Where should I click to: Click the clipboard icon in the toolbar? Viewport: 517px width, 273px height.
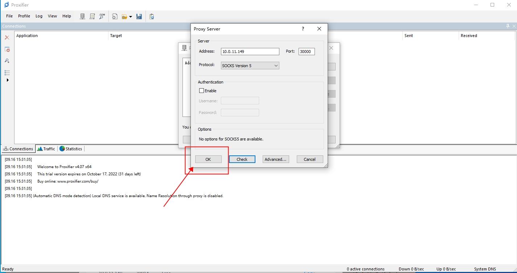click(x=152, y=16)
